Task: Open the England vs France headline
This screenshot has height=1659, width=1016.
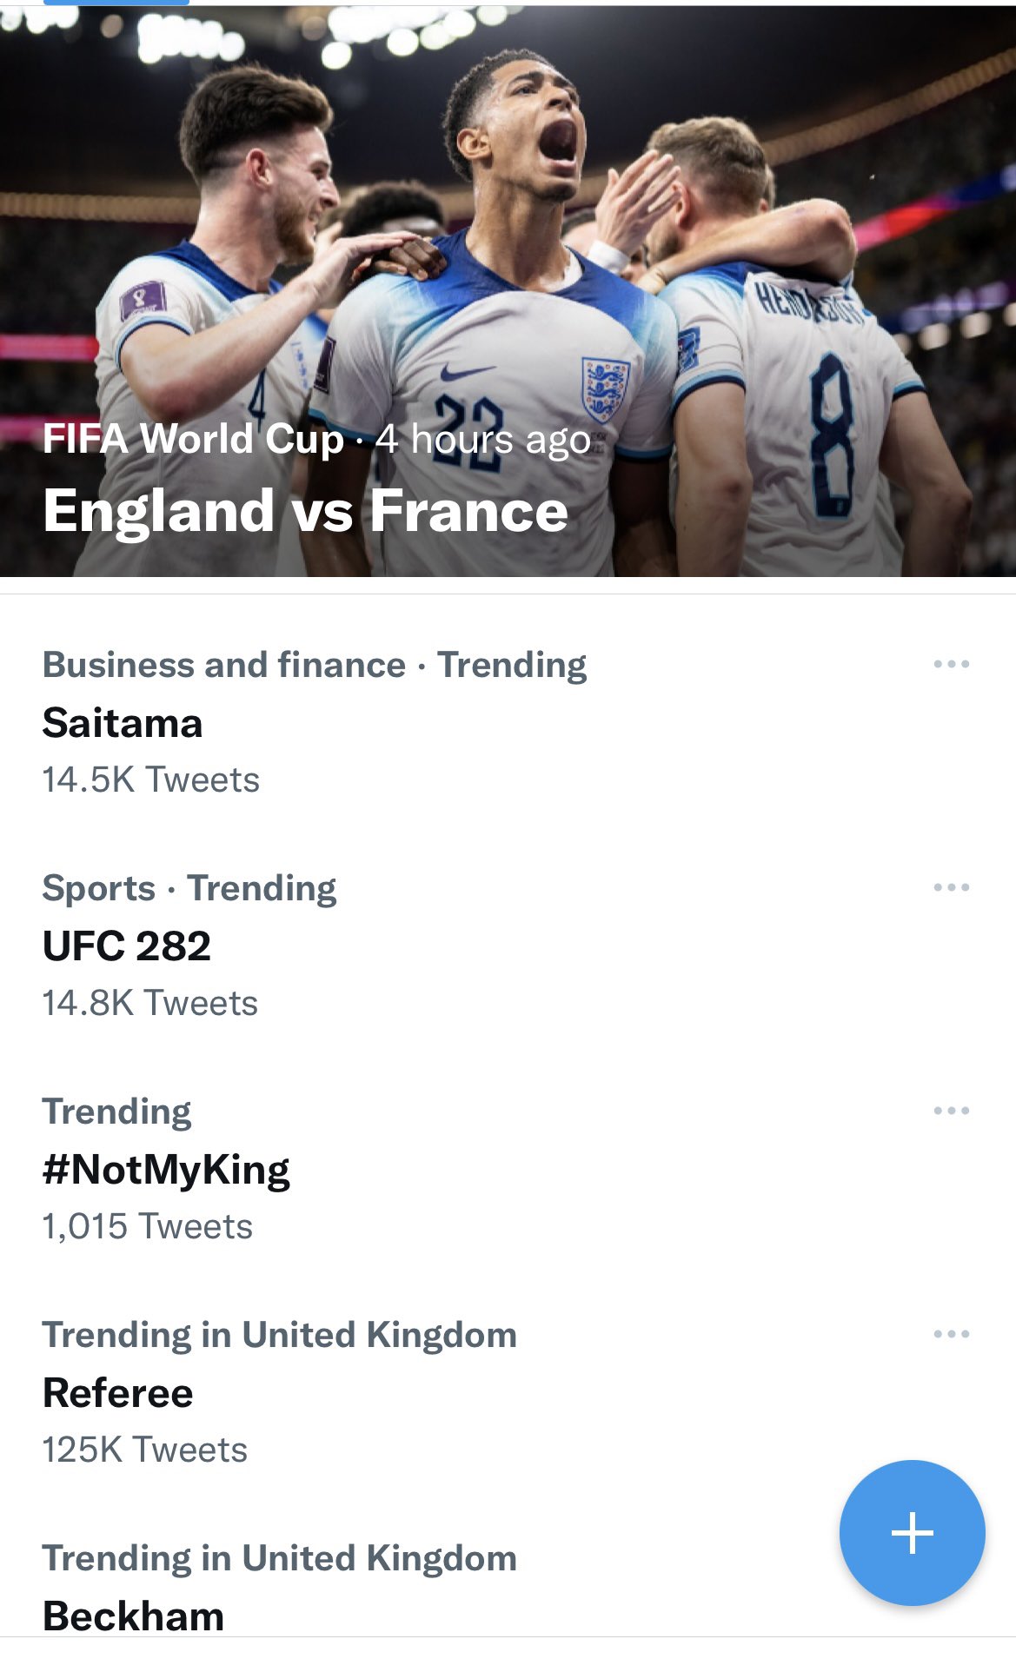Action: coord(305,511)
